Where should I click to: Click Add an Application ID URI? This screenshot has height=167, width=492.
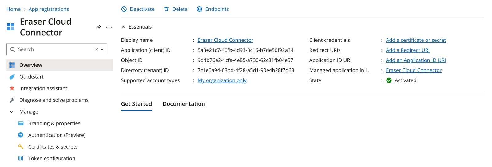416,60
